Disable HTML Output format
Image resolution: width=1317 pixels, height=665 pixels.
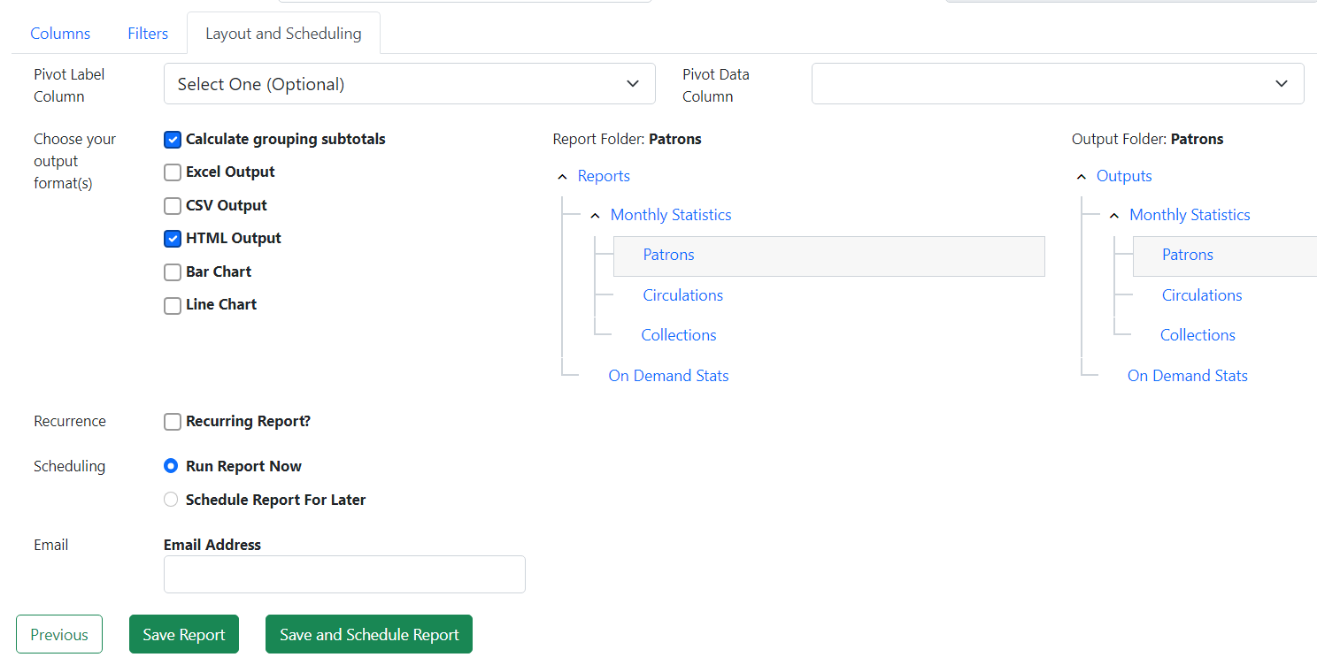172,238
